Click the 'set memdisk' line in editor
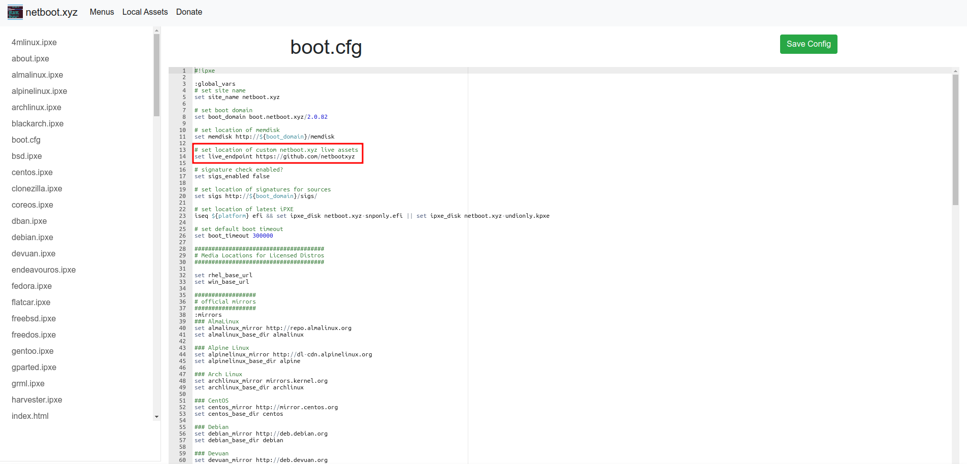 265,137
